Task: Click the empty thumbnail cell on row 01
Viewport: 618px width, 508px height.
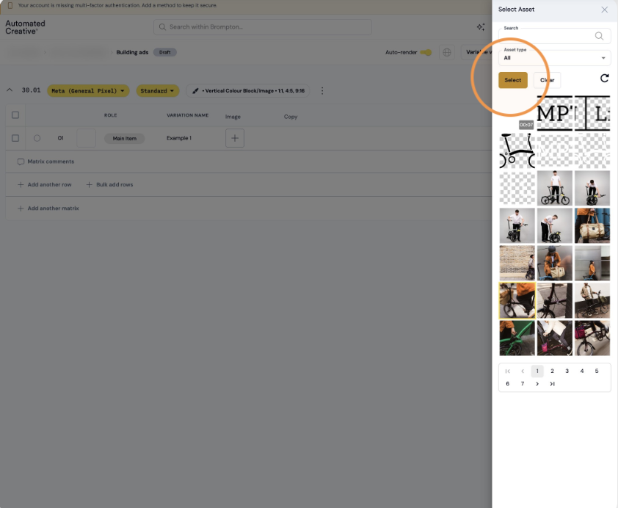Action: click(x=86, y=138)
